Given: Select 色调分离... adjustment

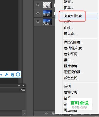Looking at the screenshot, I should [72, 92].
